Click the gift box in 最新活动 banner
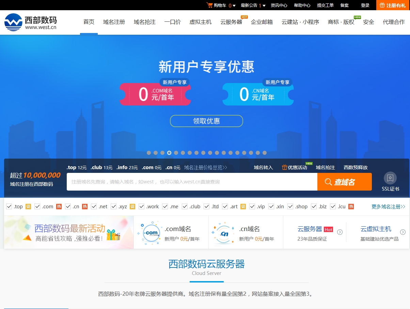The height and width of the screenshot is (309, 410). coord(113,235)
